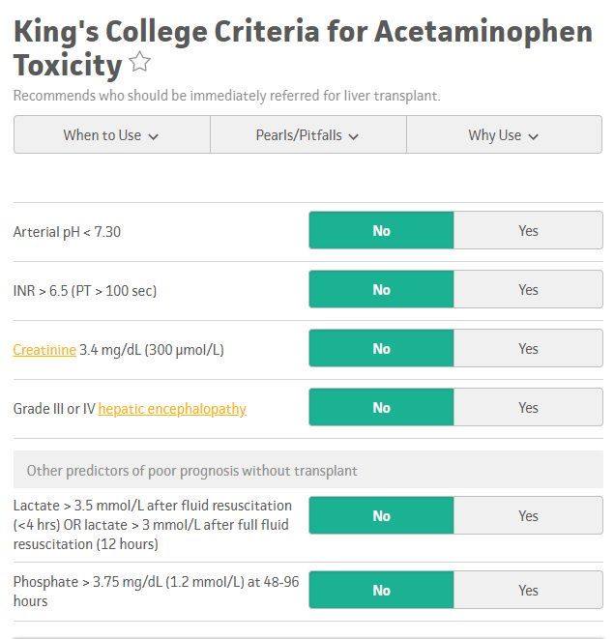This screenshot has height=639, width=614.
Task: Select No for INR > 6.5
Action: point(381,289)
